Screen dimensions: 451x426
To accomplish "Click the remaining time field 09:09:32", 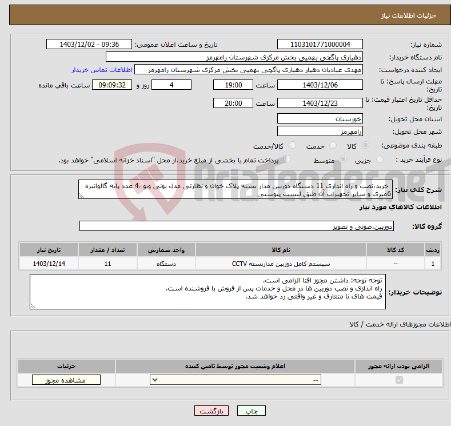I will (x=112, y=85).
